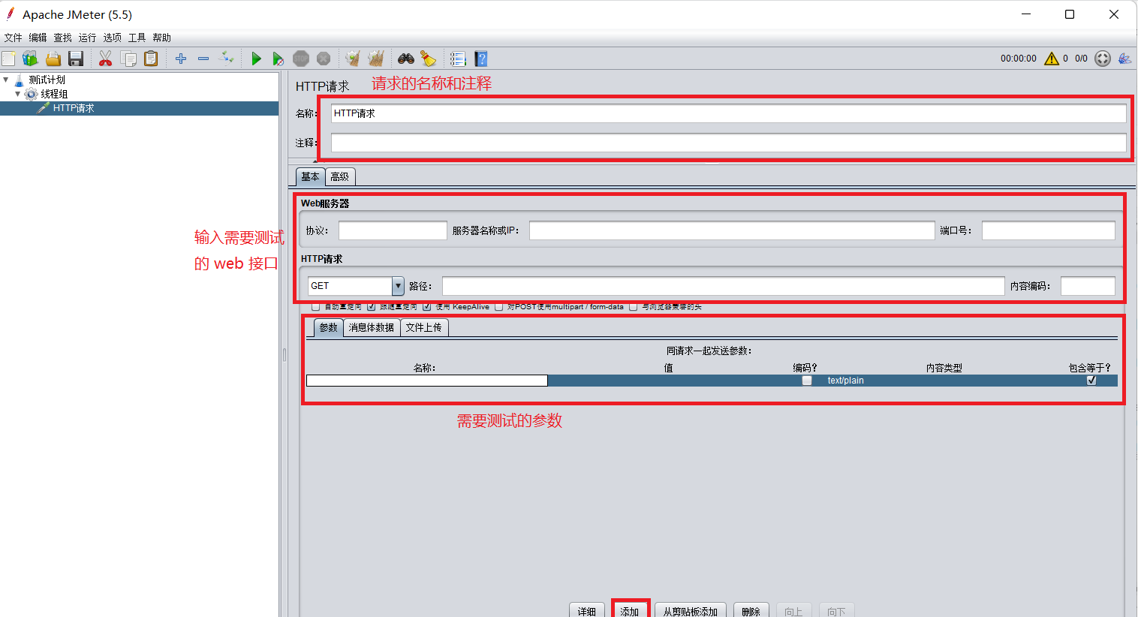Click the Clear broom-with-gear icon
This screenshot has width=1138, height=617.
pyautogui.click(x=353, y=59)
